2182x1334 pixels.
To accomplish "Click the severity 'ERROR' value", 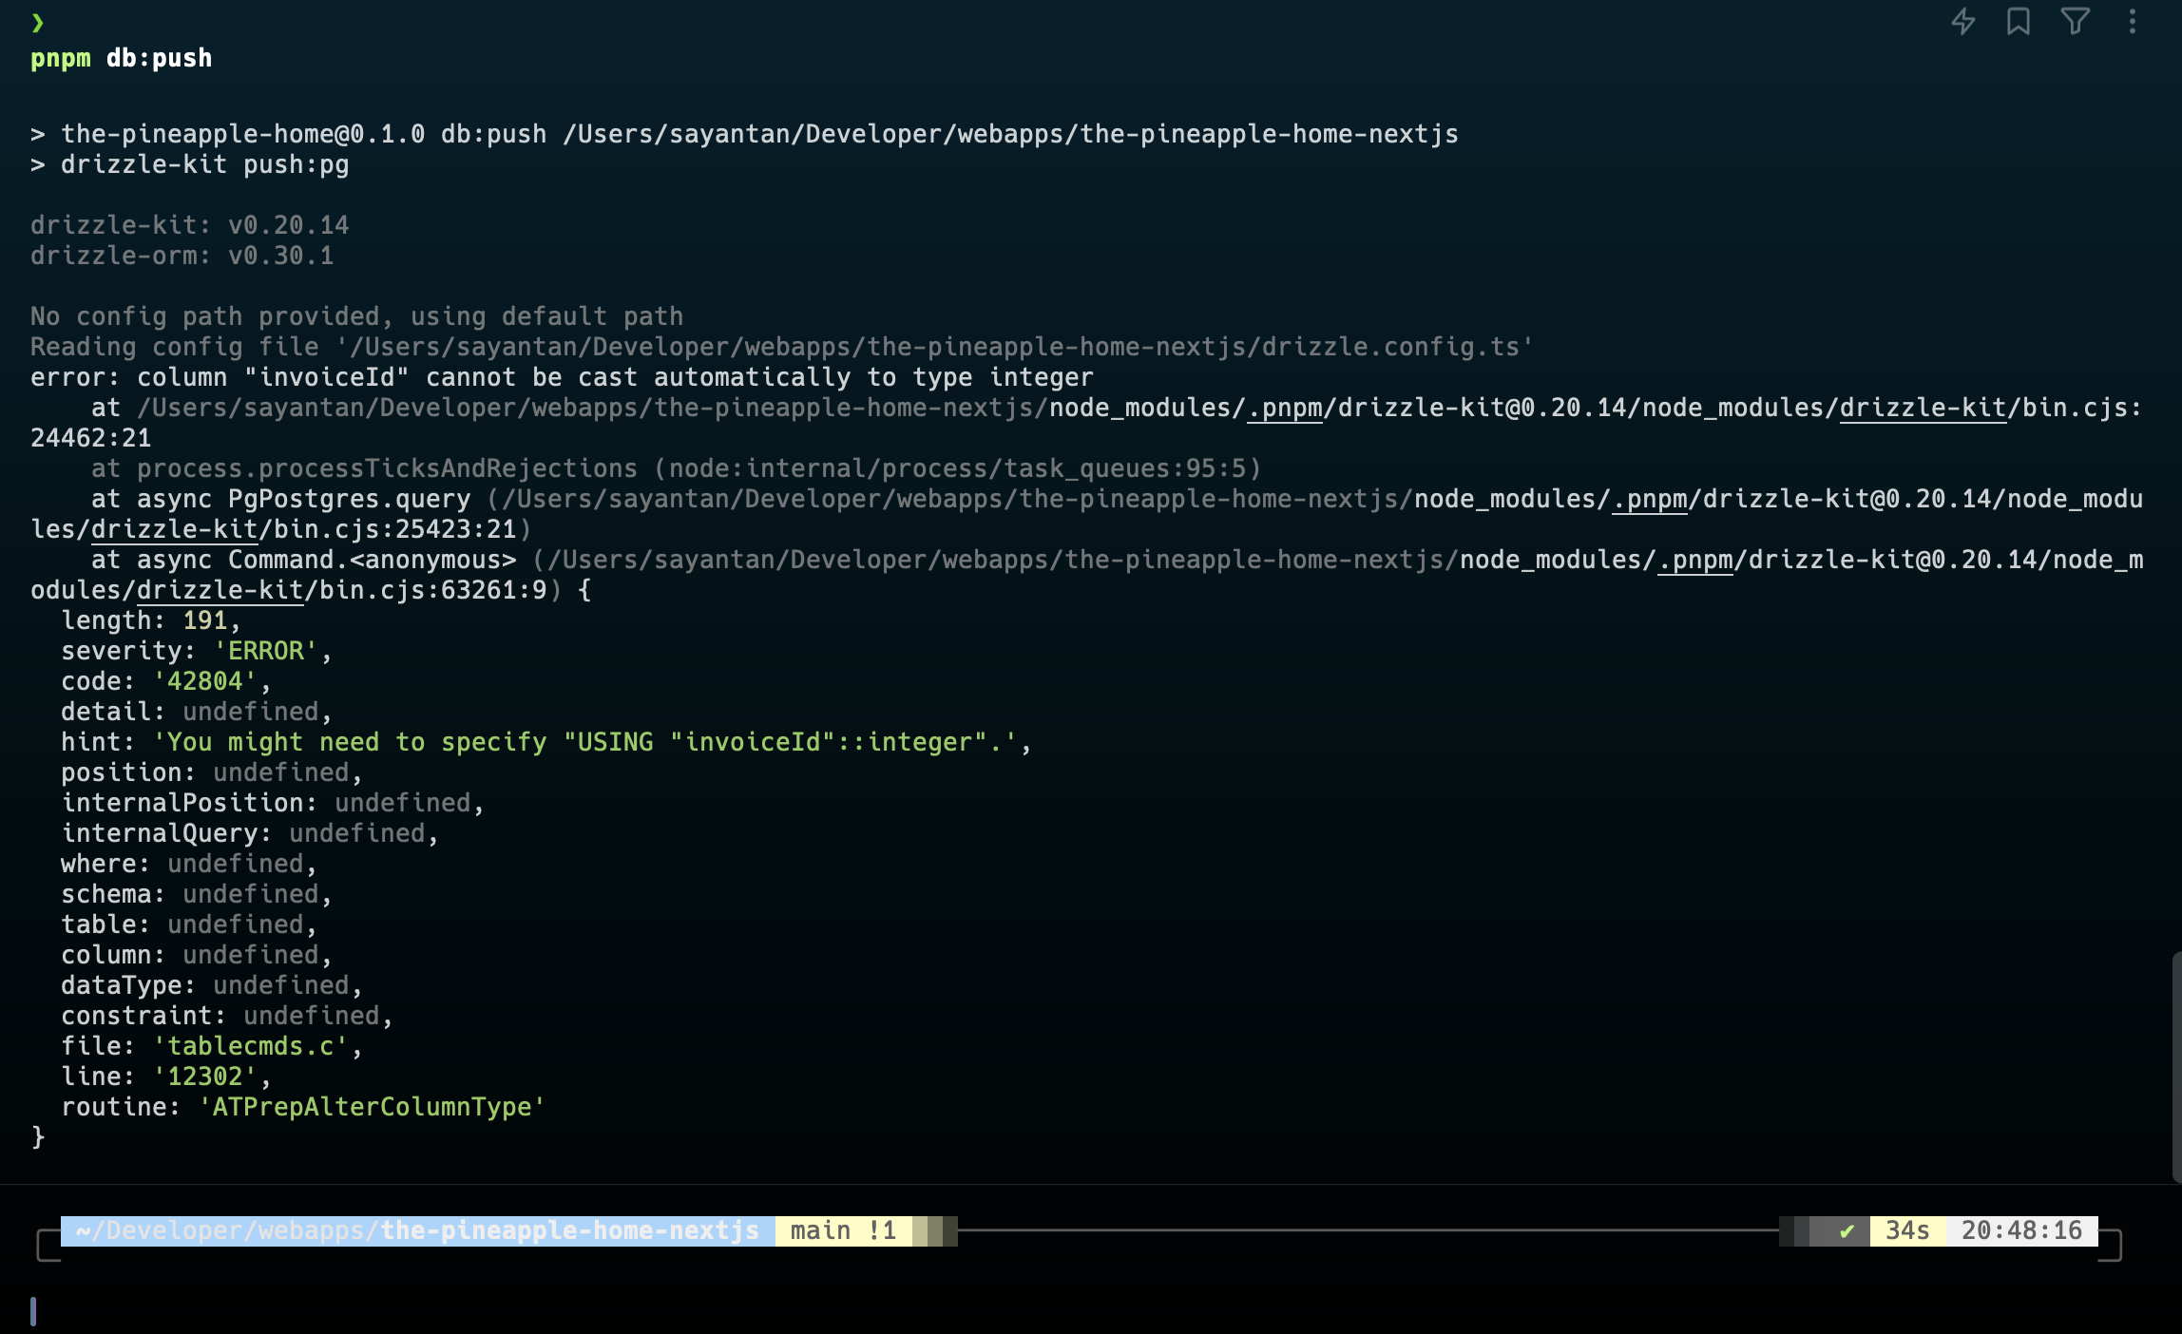I will (266, 651).
